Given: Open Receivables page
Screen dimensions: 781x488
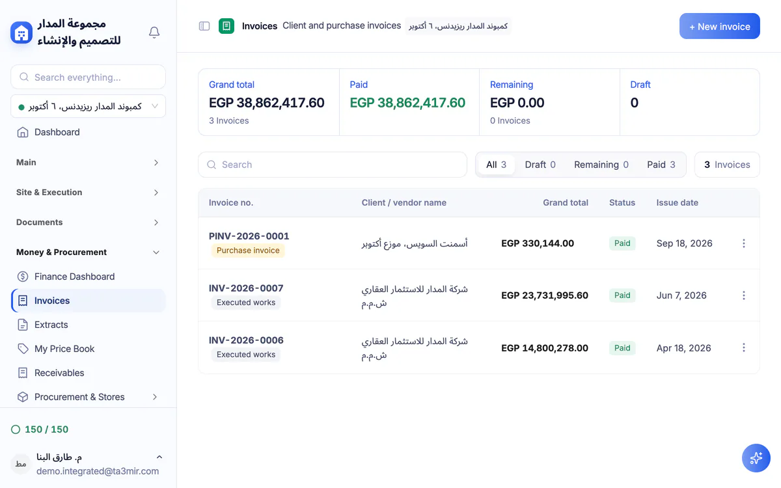Looking at the screenshot, I should (x=88, y=373).
